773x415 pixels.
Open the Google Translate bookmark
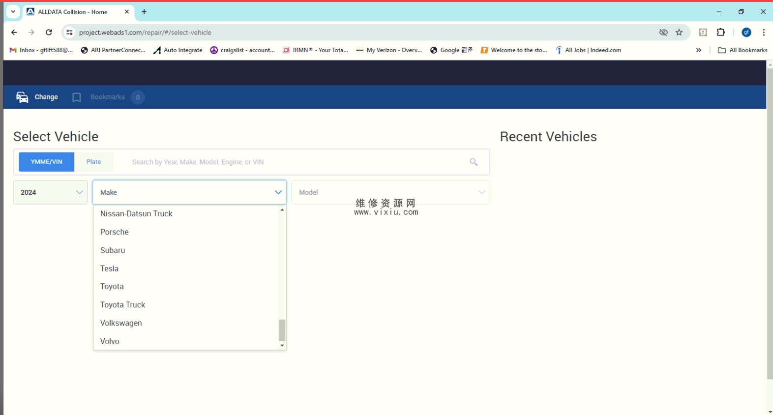pos(451,50)
